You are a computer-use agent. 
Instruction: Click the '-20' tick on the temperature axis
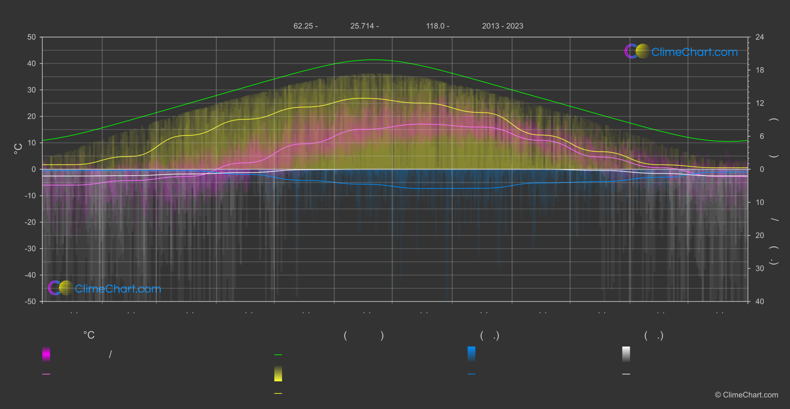[x=30, y=222]
